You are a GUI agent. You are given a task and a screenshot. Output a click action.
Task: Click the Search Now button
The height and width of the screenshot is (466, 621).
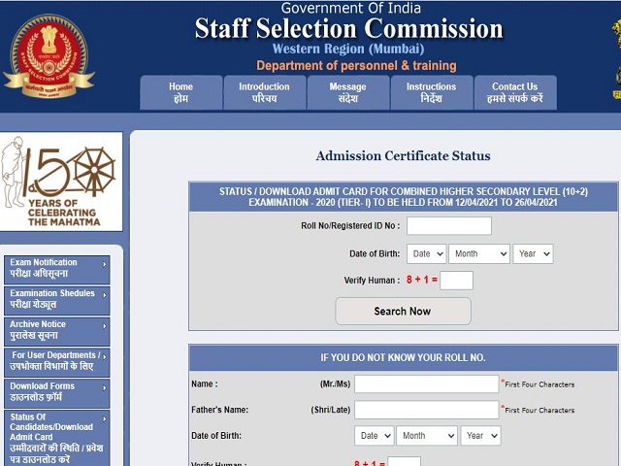coord(404,312)
